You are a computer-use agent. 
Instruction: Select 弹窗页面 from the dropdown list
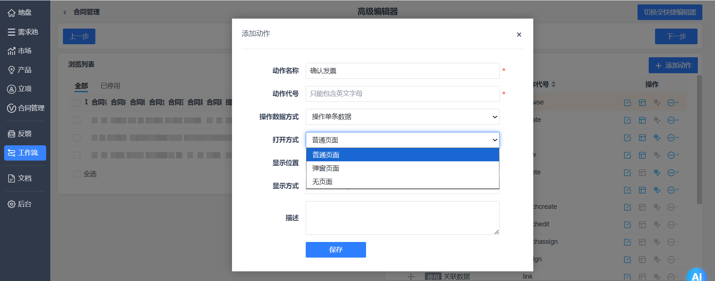click(x=402, y=168)
